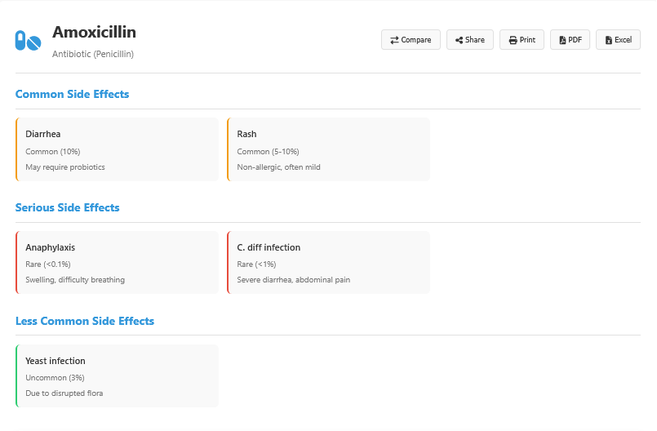The image size is (657, 431).
Task: Click the PDF file icon
Action: 562,40
